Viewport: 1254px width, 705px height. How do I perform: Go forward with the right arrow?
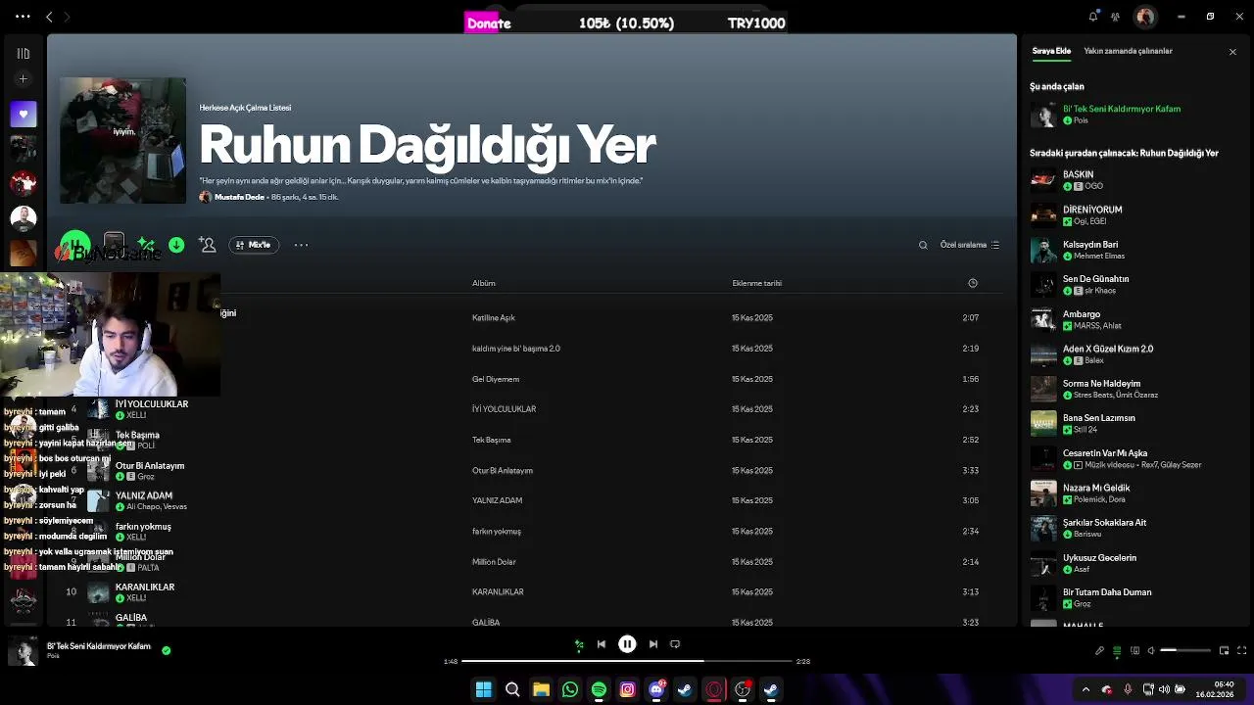tap(67, 17)
